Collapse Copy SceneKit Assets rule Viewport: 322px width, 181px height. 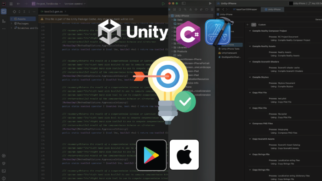[250, 139]
